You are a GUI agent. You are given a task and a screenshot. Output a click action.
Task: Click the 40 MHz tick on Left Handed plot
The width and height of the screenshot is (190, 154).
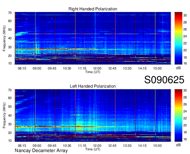10,116
